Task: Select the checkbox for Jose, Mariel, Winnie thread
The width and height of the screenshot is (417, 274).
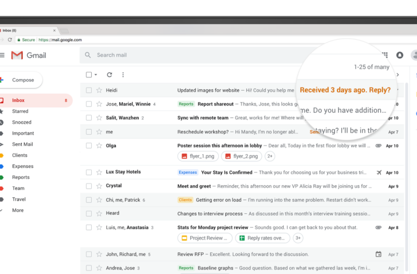Action: 89,104
